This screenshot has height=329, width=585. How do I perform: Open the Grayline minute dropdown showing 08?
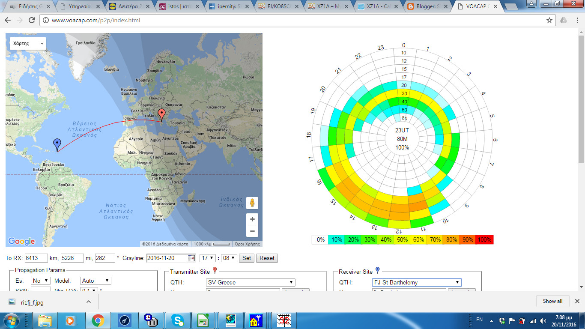(x=228, y=258)
